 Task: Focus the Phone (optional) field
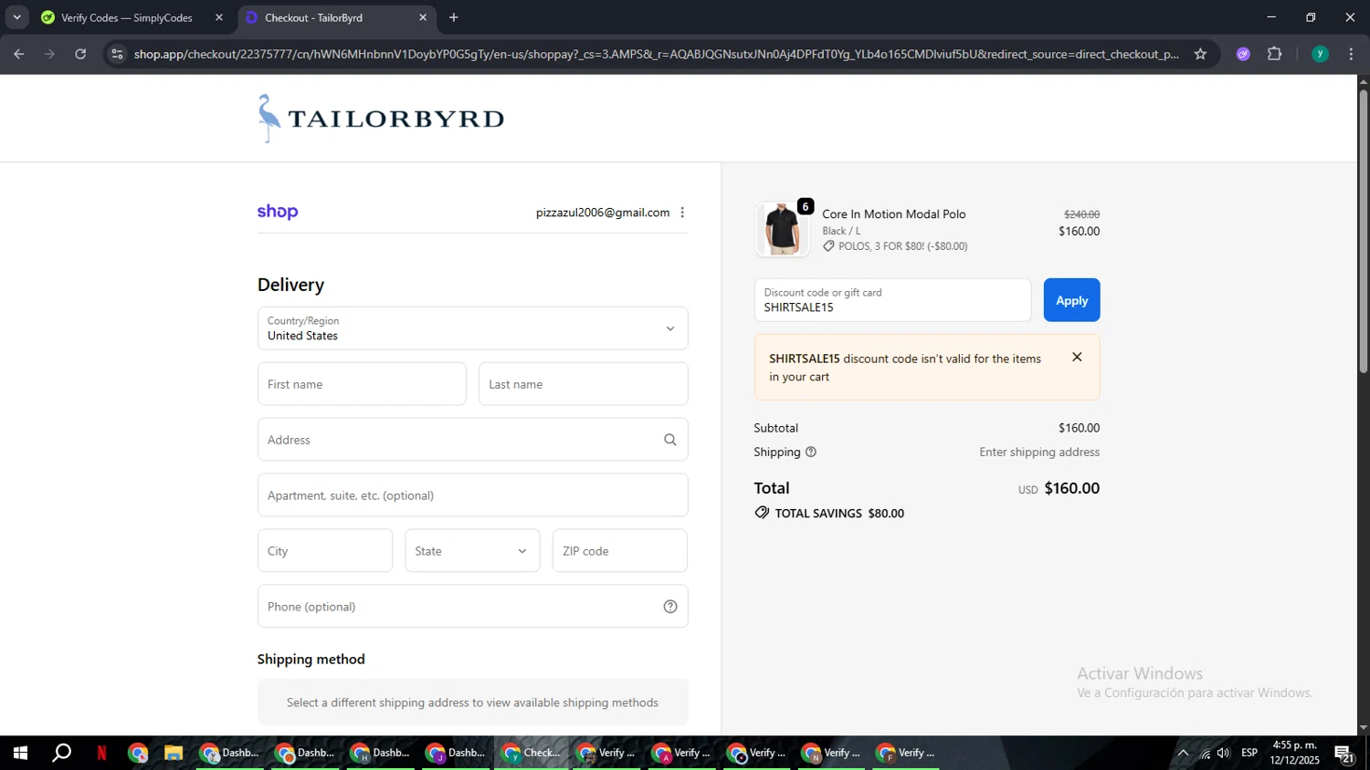click(472, 607)
